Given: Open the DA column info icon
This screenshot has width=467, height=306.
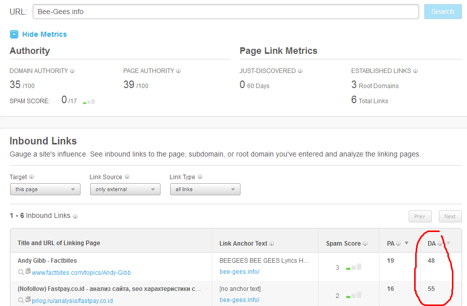Looking at the screenshot, I should 440,244.
